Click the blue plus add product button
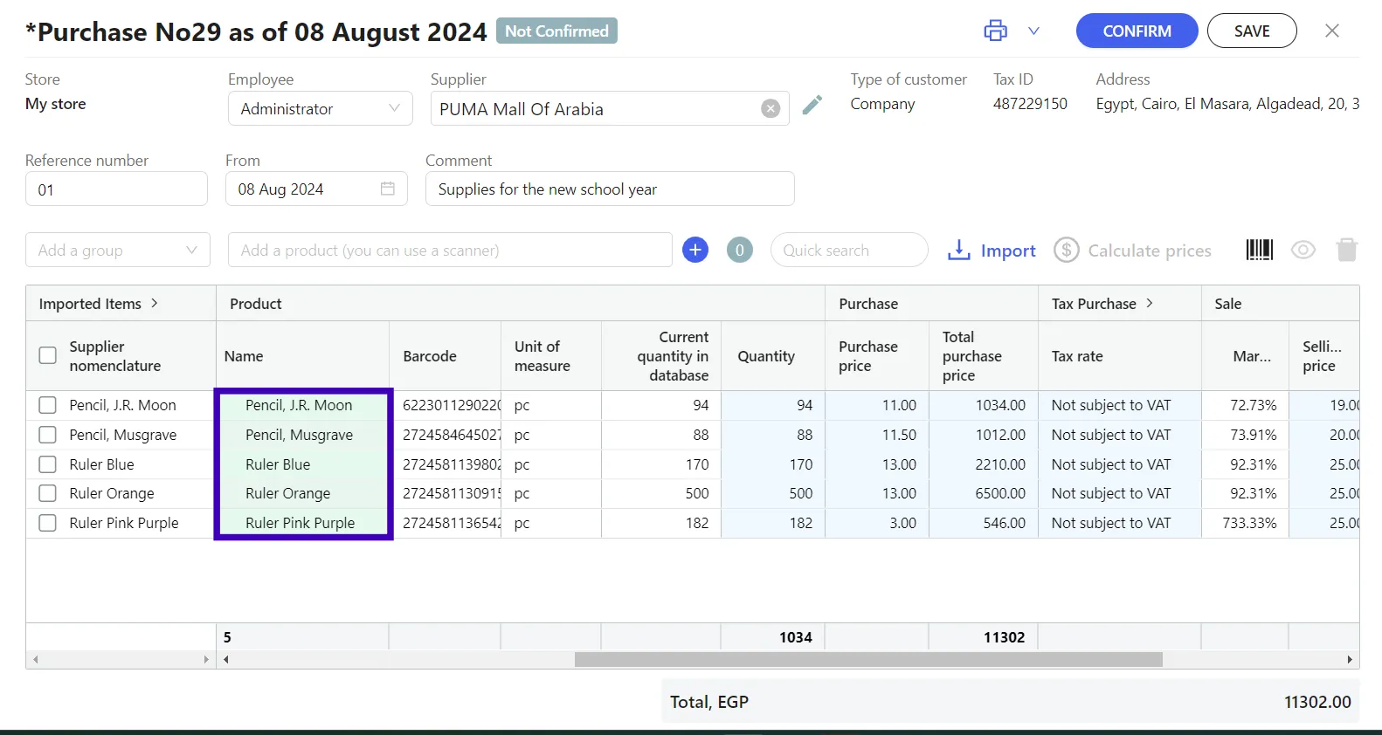 (694, 250)
